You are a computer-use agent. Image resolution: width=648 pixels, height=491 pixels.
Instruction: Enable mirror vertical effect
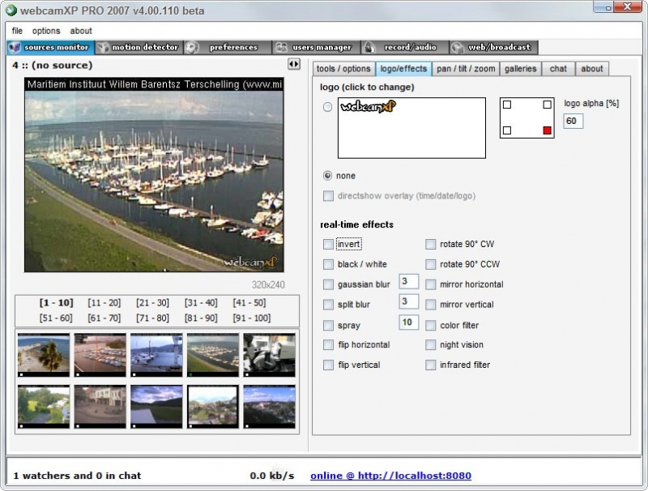point(430,305)
